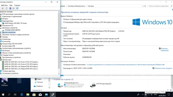Select the Контроллеры USB category

(8, 46)
